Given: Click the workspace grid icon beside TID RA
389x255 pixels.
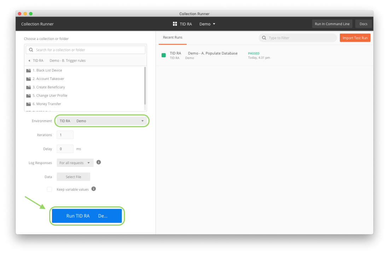Looking at the screenshot, I should click(175, 24).
